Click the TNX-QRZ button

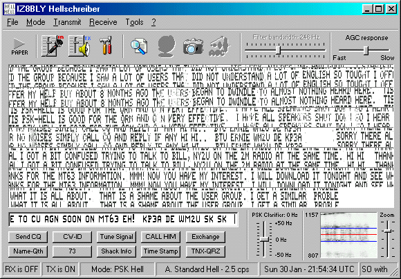[x=205, y=251]
